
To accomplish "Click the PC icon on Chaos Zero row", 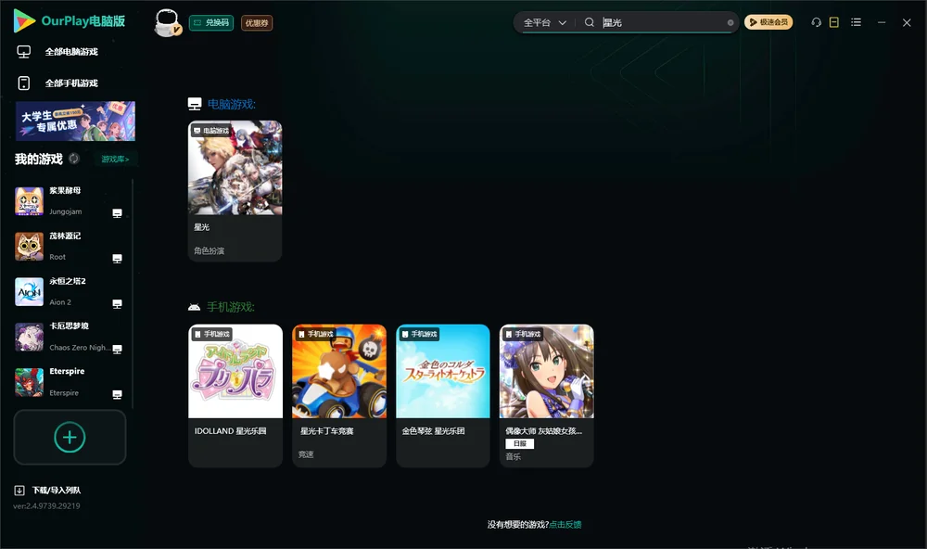I will pos(117,349).
